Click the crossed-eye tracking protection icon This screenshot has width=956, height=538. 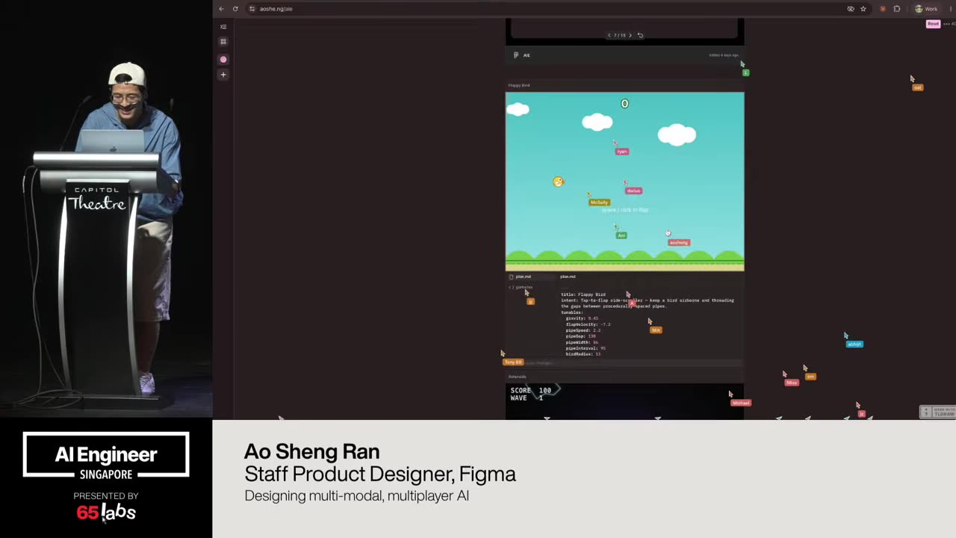pyautogui.click(x=851, y=9)
